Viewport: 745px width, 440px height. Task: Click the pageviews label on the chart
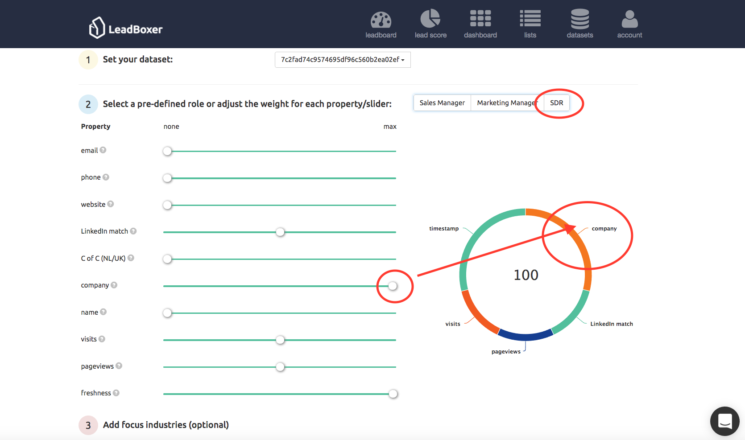click(x=506, y=352)
